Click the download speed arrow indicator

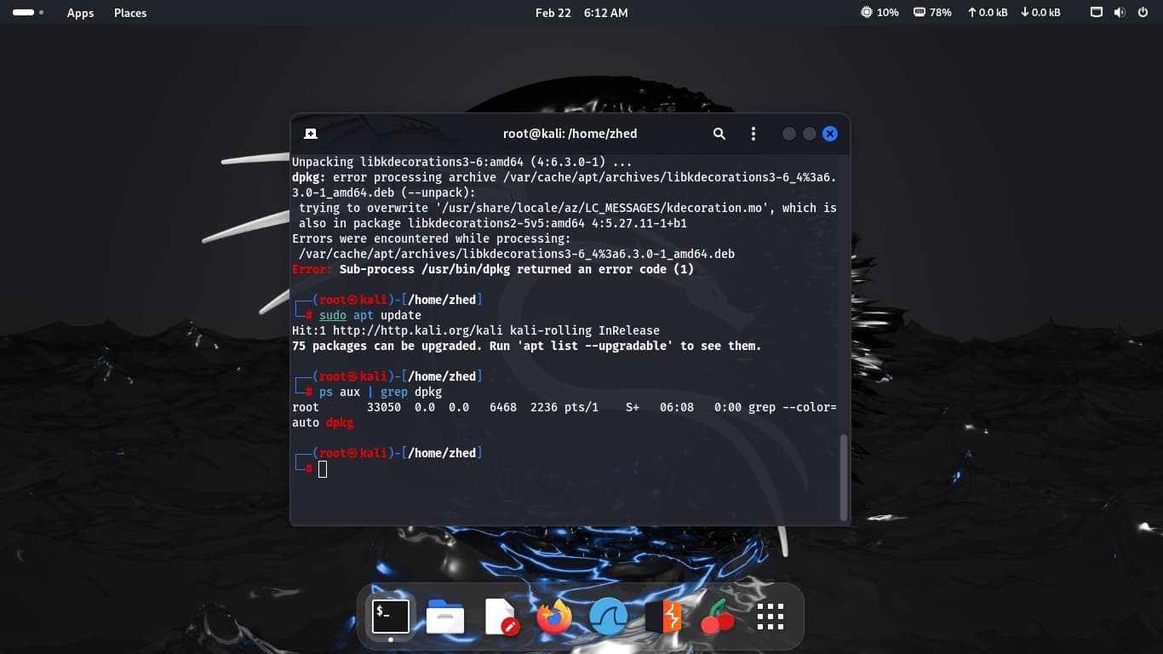pos(1040,13)
